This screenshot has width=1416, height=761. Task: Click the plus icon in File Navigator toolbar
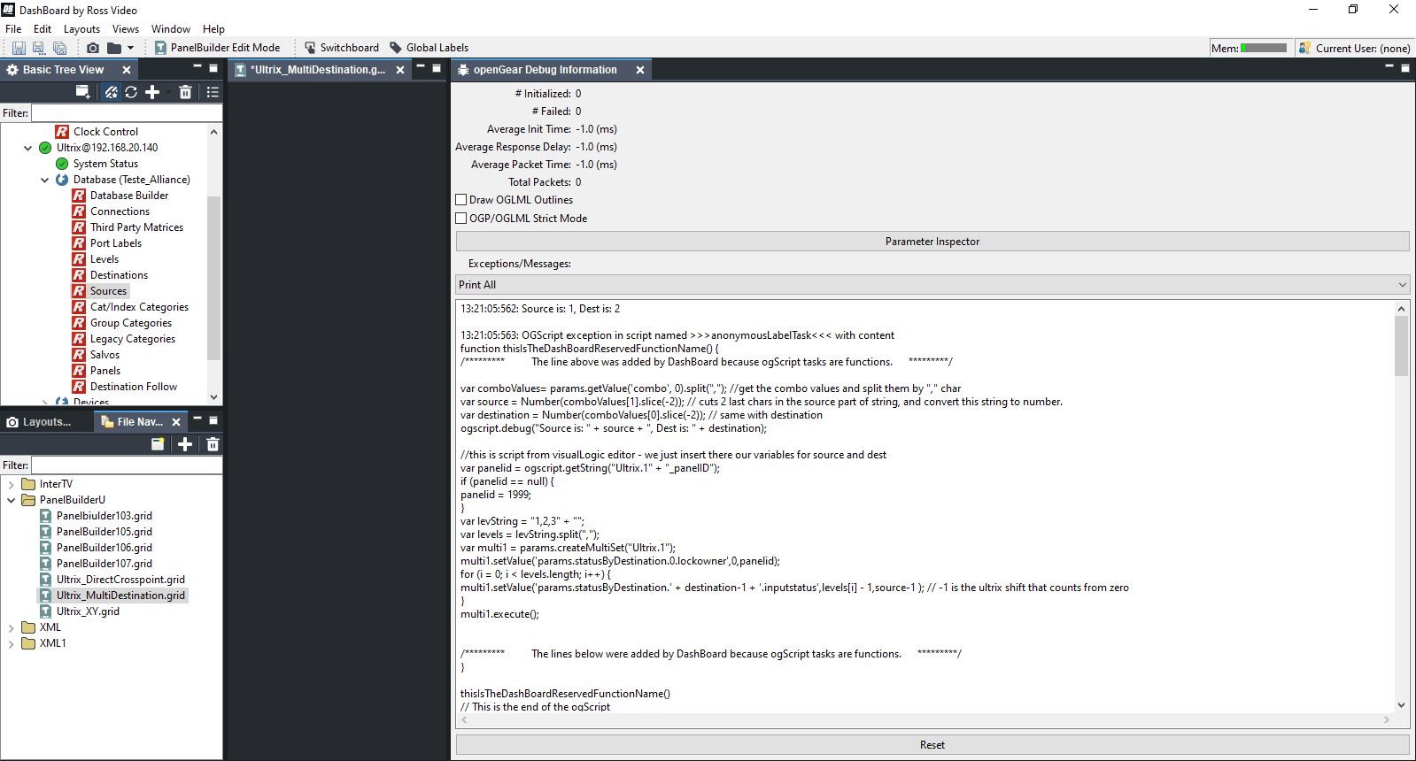tap(185, 444)
